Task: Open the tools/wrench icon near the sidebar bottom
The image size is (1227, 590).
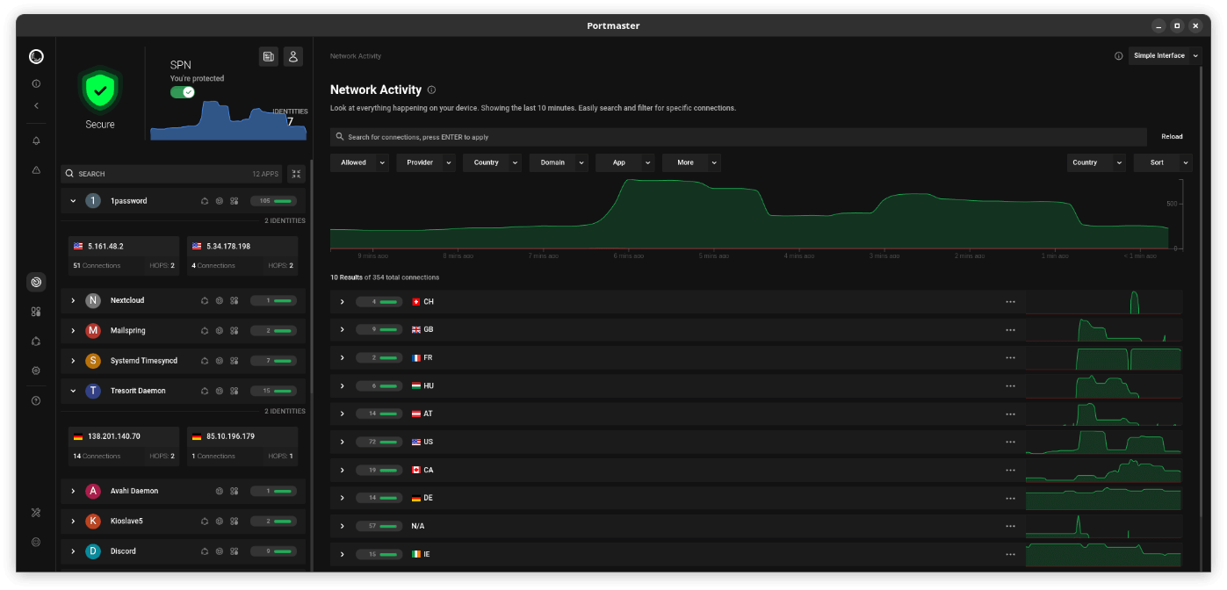Action: coord(36,512)
